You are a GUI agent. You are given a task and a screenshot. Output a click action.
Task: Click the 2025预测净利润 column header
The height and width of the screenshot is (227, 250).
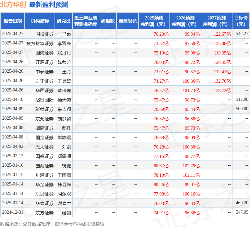tap(154, 21)
